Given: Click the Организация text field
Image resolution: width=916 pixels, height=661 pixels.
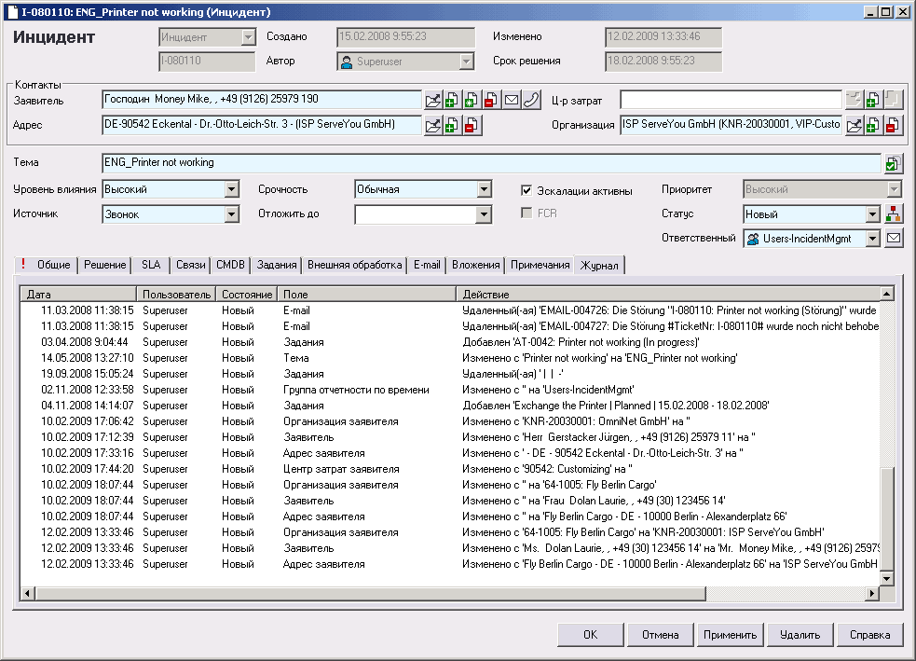Looking at the screenshot, I should pyautogui.click(x=731, y=125).
